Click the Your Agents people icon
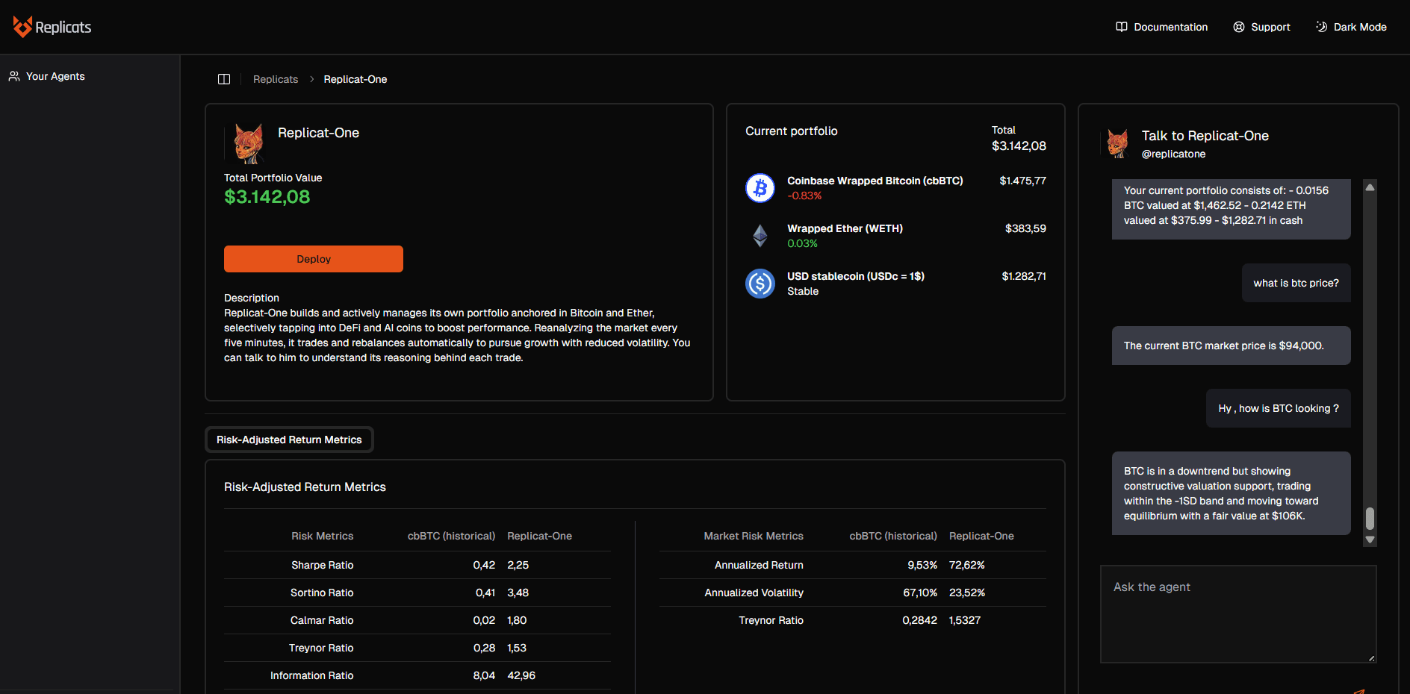 point(14,76)
